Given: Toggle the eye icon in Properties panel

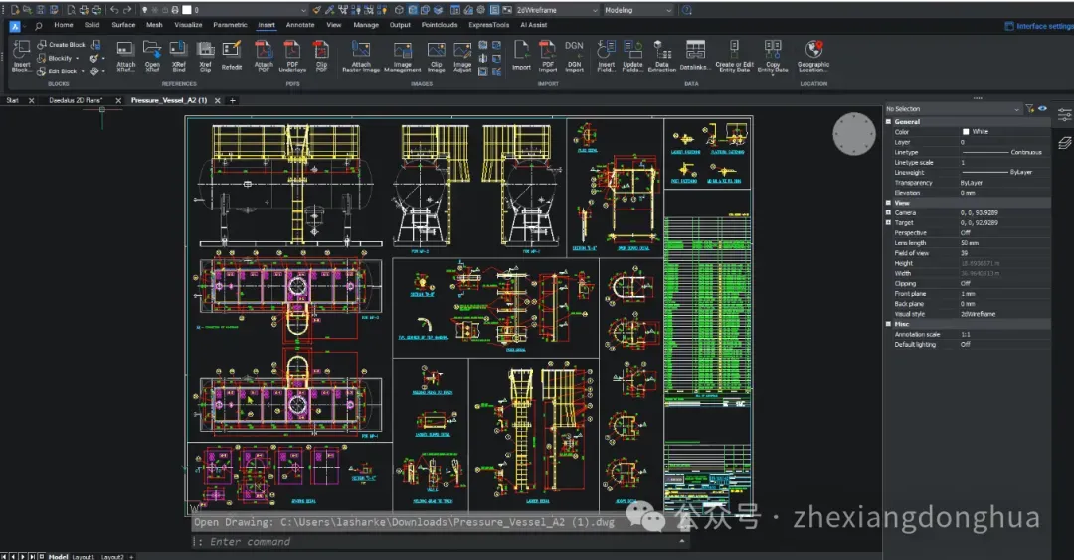Looking at the screenshot, I should click(1043, 108).
